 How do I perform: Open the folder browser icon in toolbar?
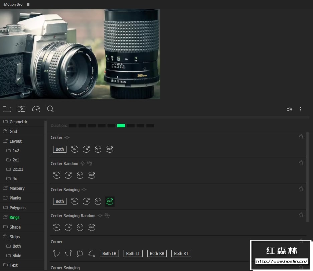point(7,109)
